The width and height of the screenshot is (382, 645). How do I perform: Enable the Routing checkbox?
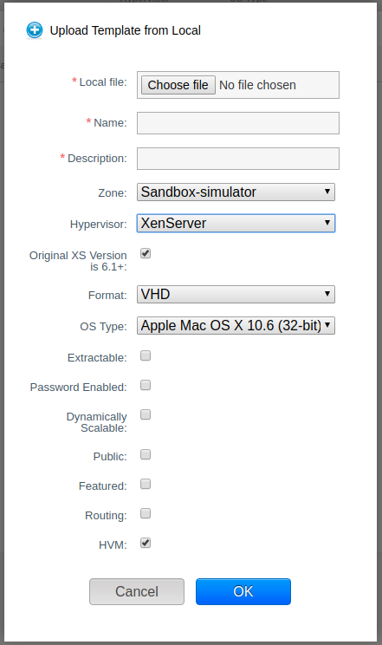[x=146, y=514]
